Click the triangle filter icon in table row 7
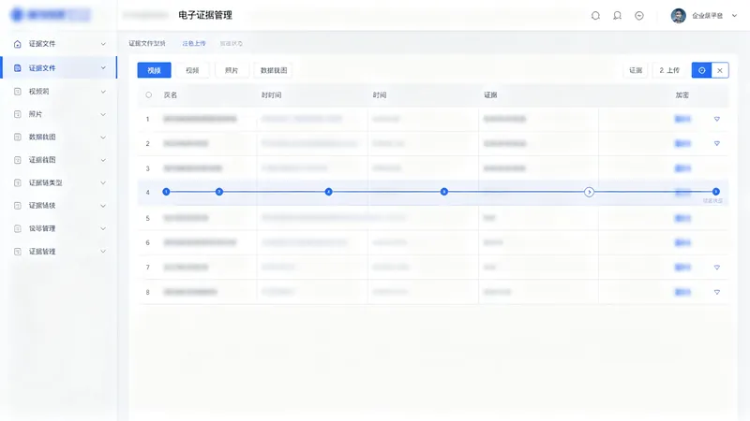 (717, 268)
